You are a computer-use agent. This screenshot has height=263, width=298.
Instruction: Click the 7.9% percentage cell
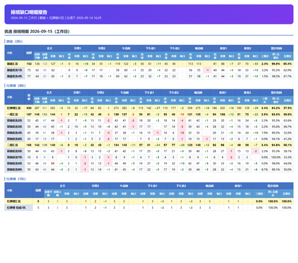(265, 133)
